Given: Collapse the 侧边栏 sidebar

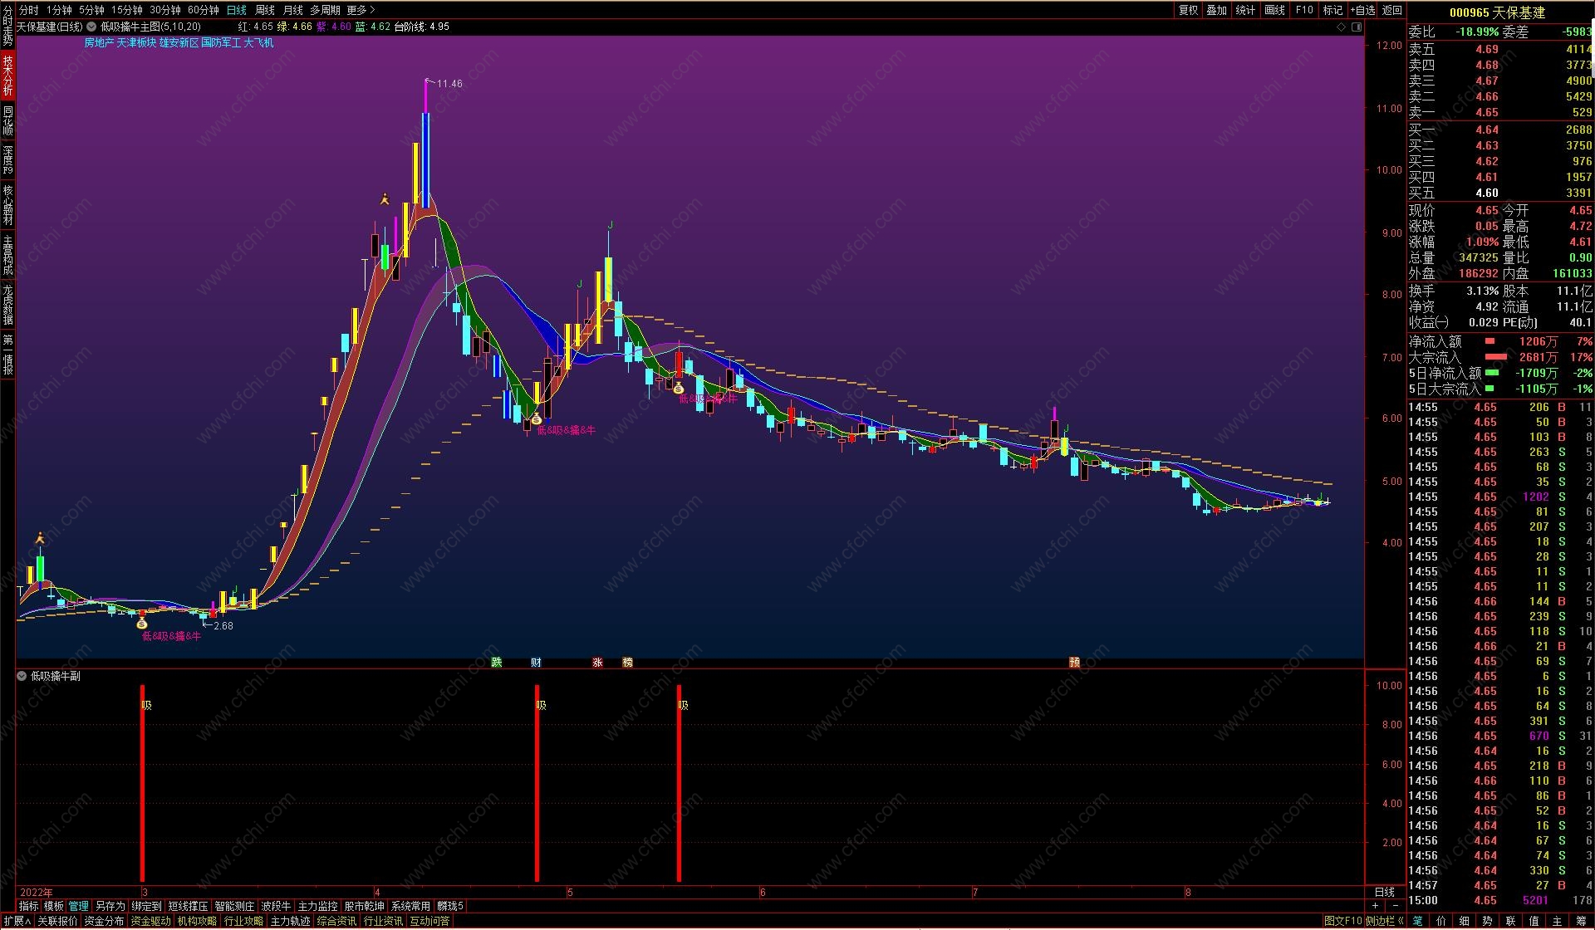Looking at the screenshot, I should pyautogui.click(x=1384, y=920).
